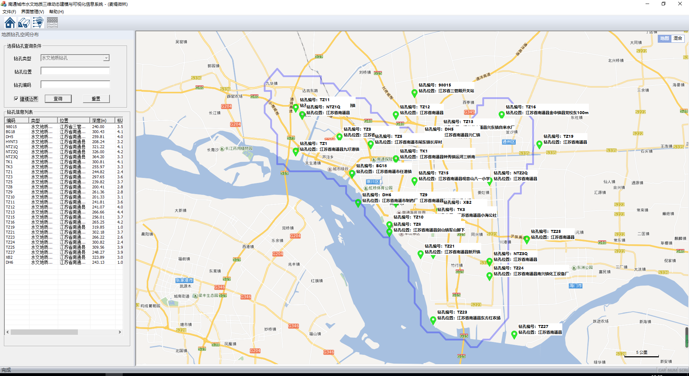Select the DH5 row in borehole list

tap(64, 137)
